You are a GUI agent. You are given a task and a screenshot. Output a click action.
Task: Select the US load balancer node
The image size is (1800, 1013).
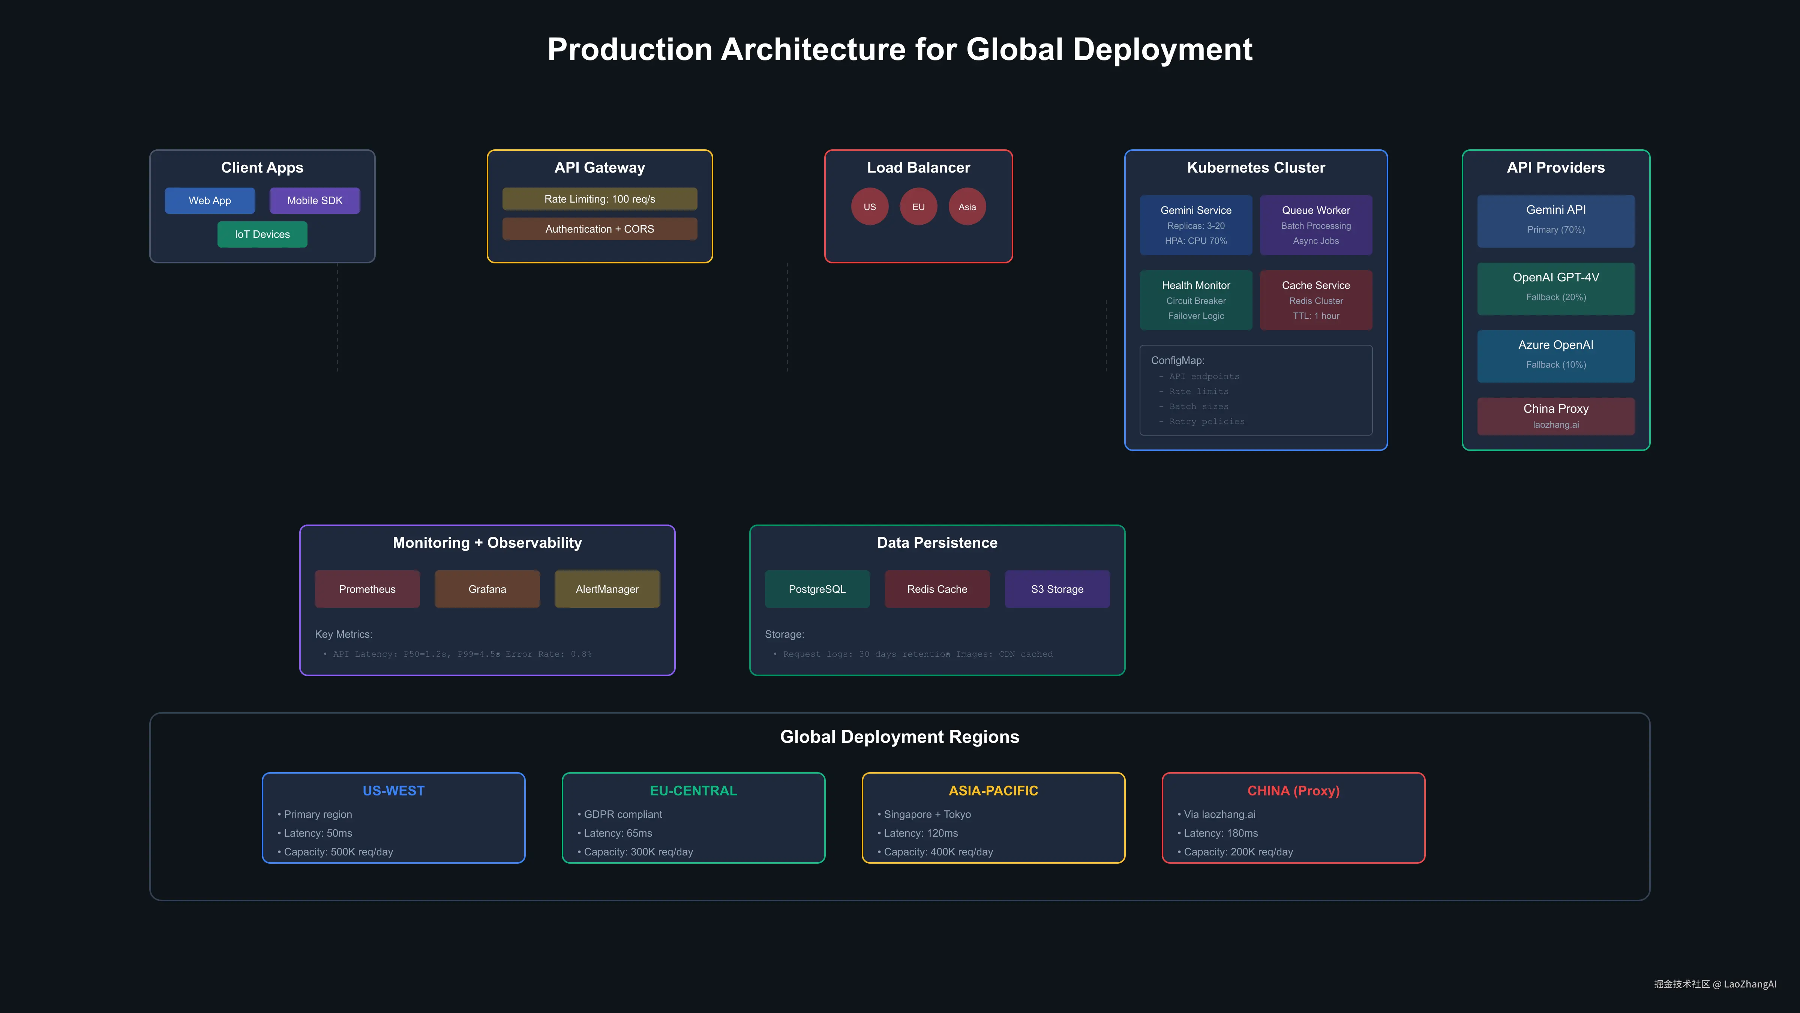click(x=869, y=206)
